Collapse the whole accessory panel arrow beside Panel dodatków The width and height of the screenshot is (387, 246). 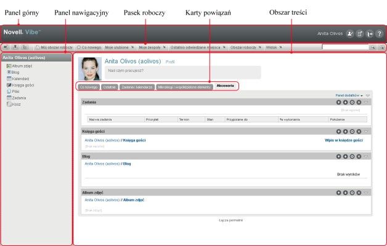(x=368, y=95)
